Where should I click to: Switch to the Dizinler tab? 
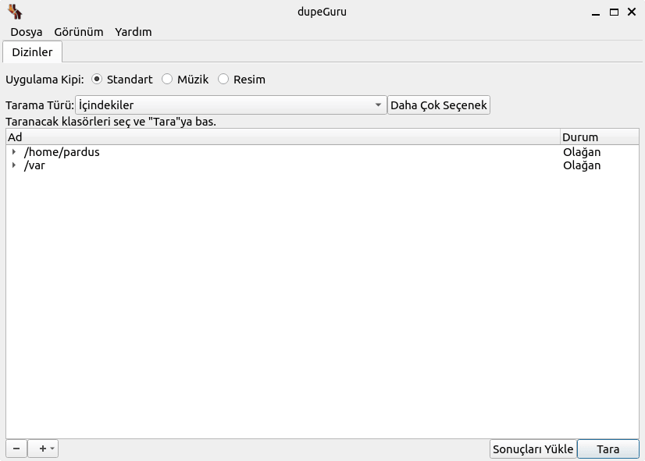pos(32,52)
